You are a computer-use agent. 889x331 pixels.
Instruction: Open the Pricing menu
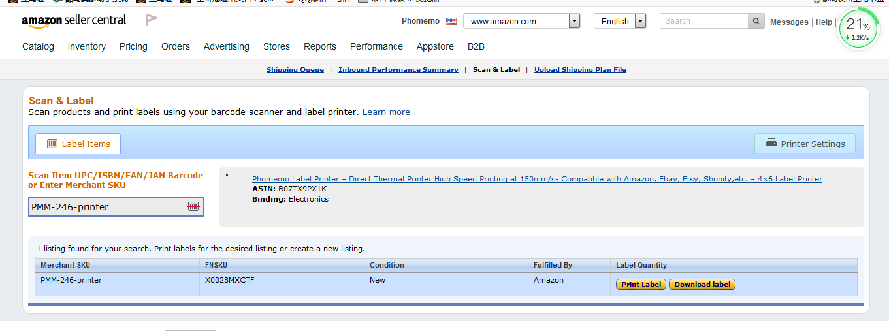click(133, 46)
